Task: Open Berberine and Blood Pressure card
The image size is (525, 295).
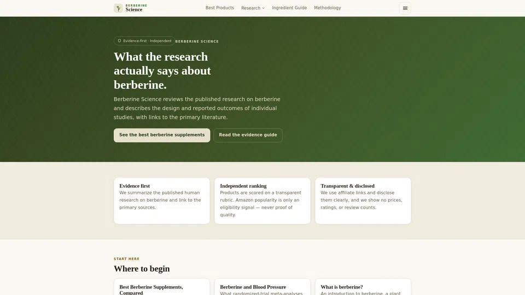Action: (262, 287)
